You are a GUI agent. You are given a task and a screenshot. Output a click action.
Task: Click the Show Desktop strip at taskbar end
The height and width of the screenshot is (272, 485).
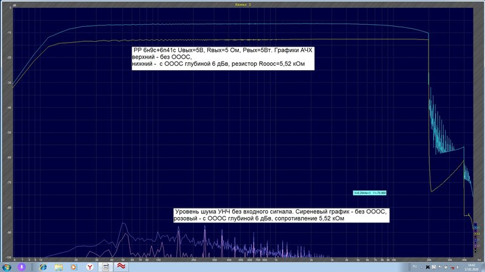coord(483,267)
